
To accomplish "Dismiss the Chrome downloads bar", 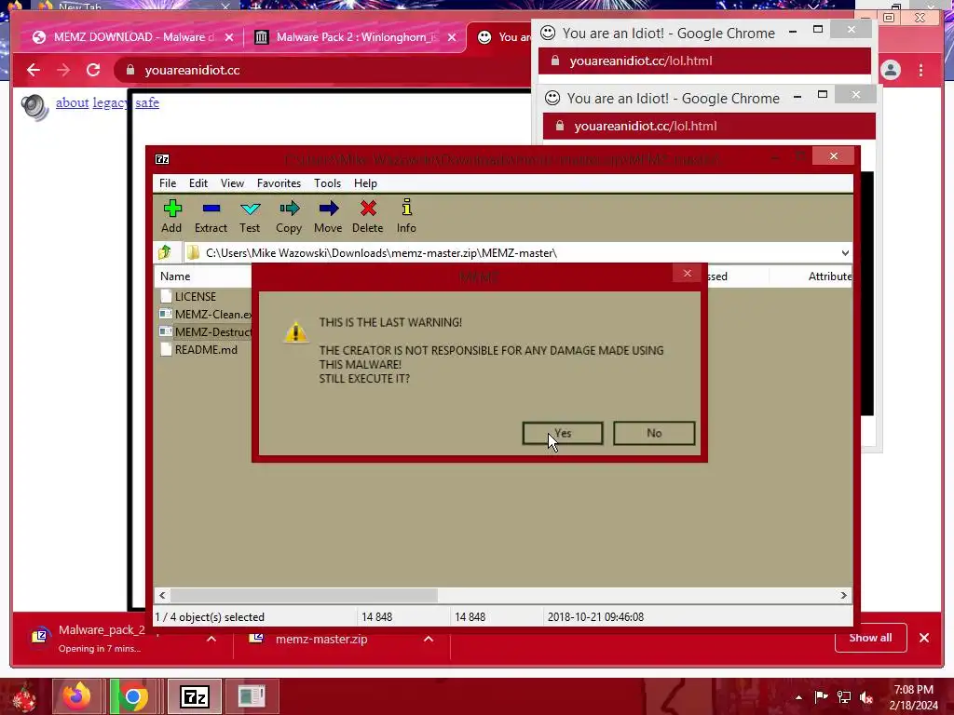I will point(924,638).
